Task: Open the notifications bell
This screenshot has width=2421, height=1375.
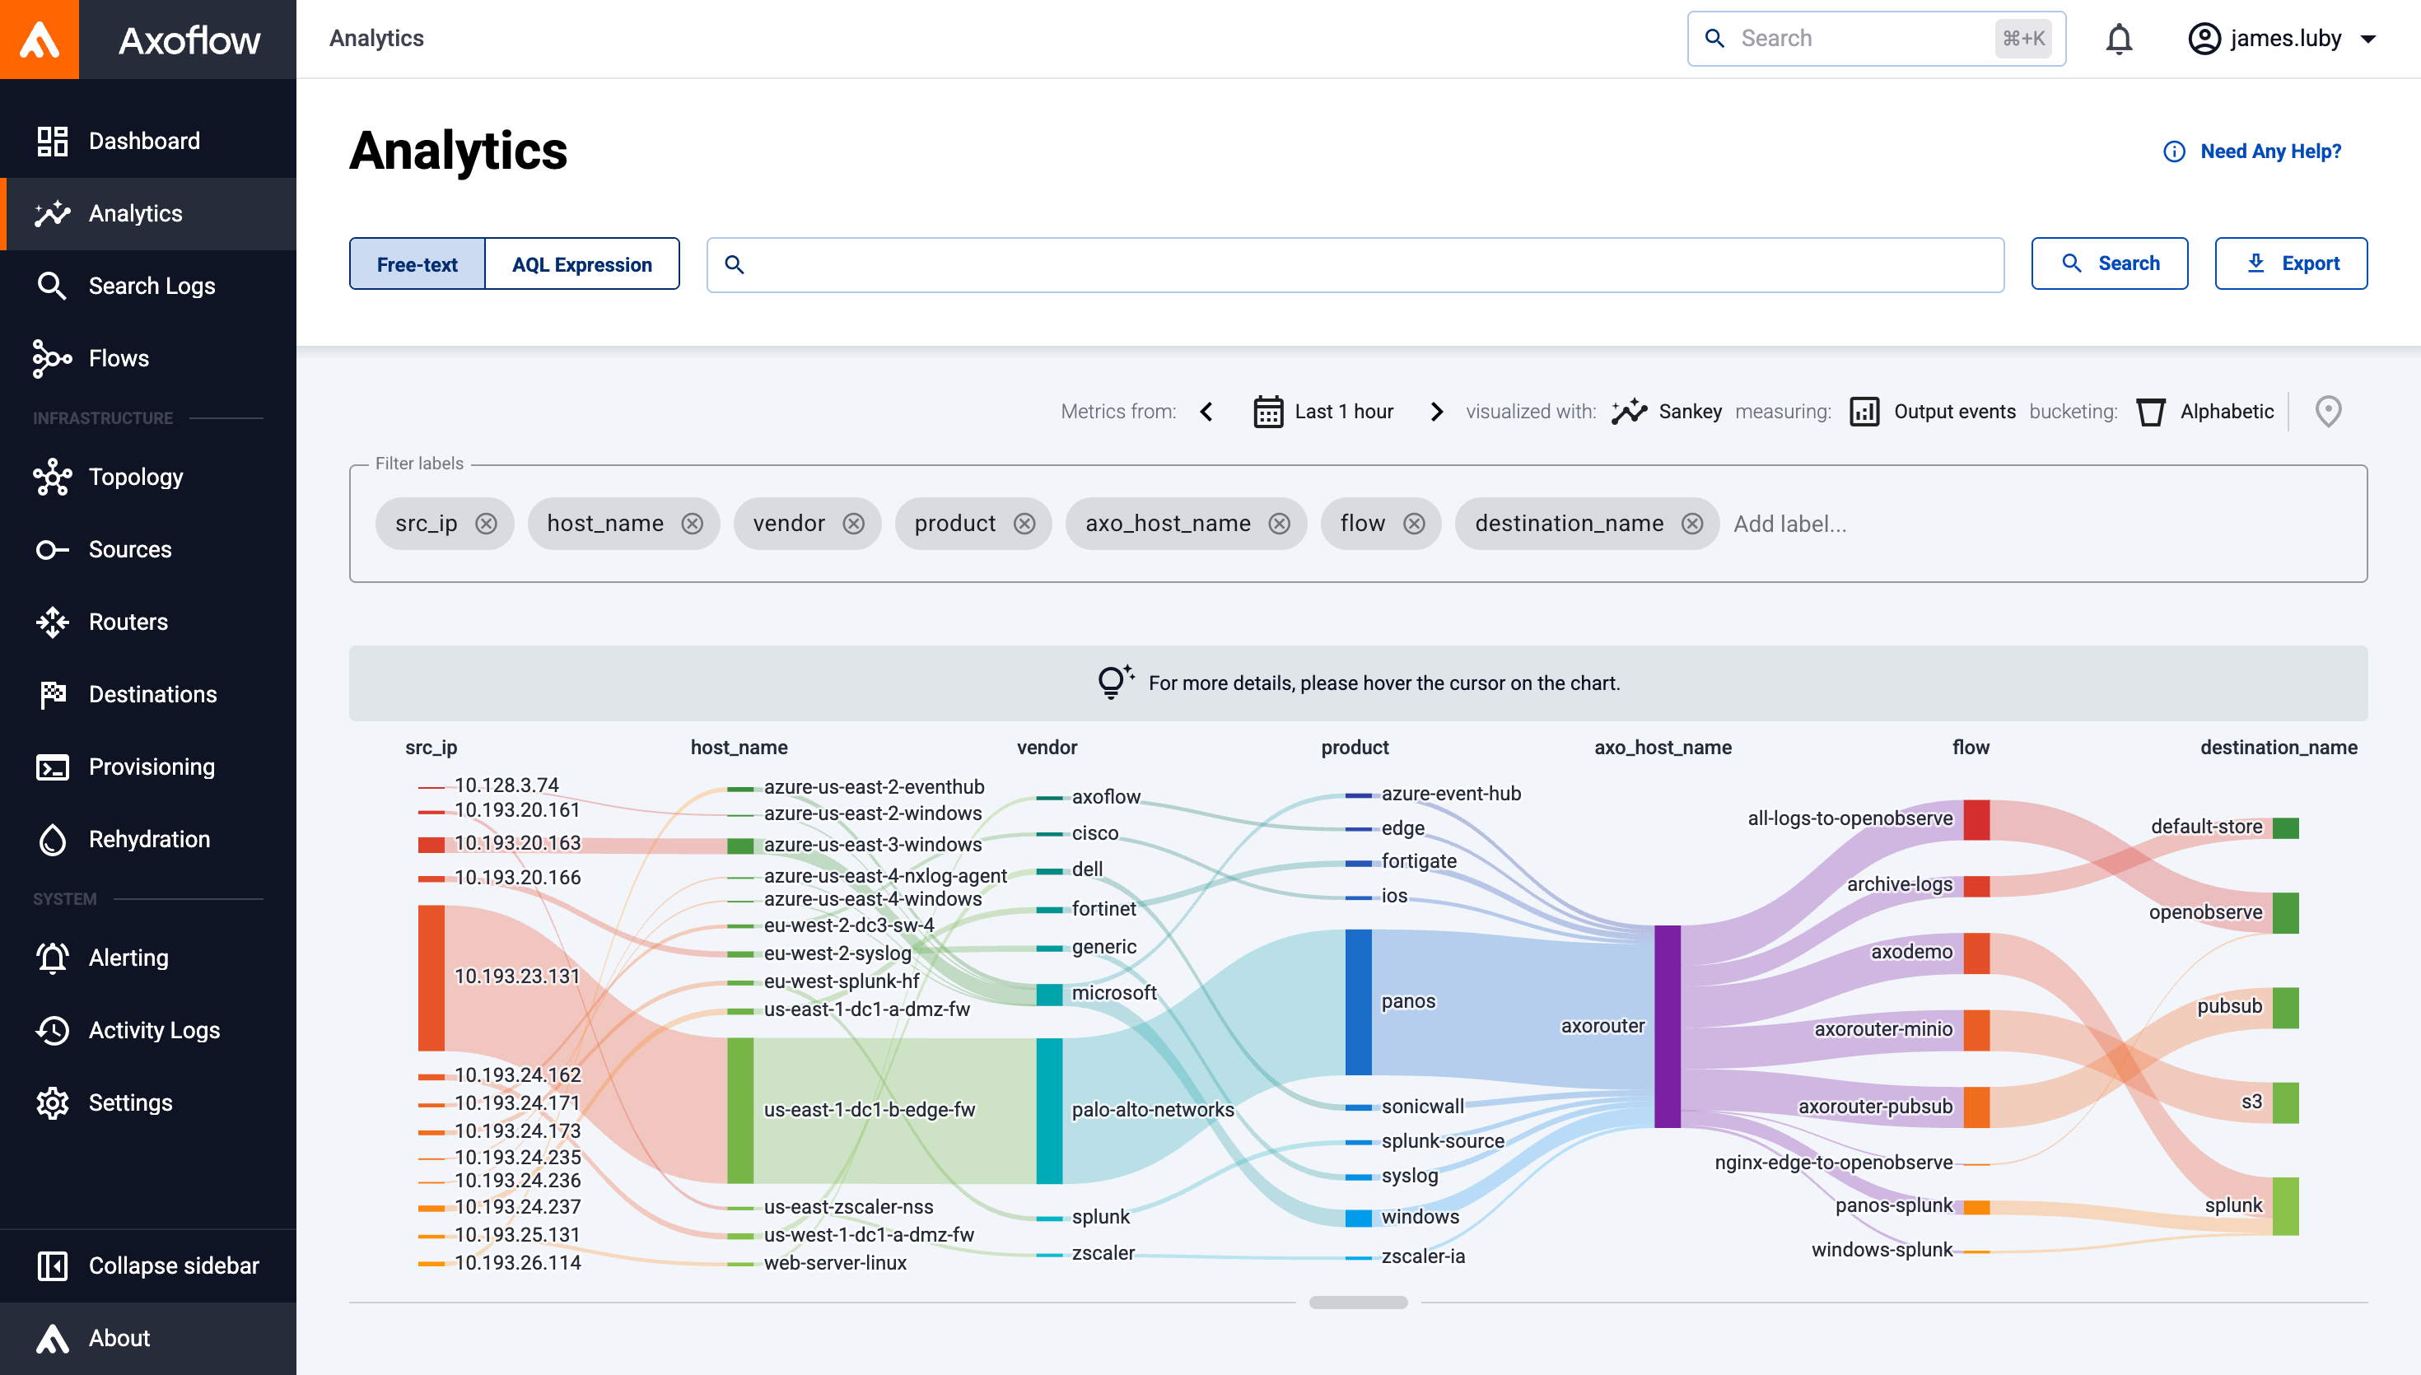Action: 2119,39
